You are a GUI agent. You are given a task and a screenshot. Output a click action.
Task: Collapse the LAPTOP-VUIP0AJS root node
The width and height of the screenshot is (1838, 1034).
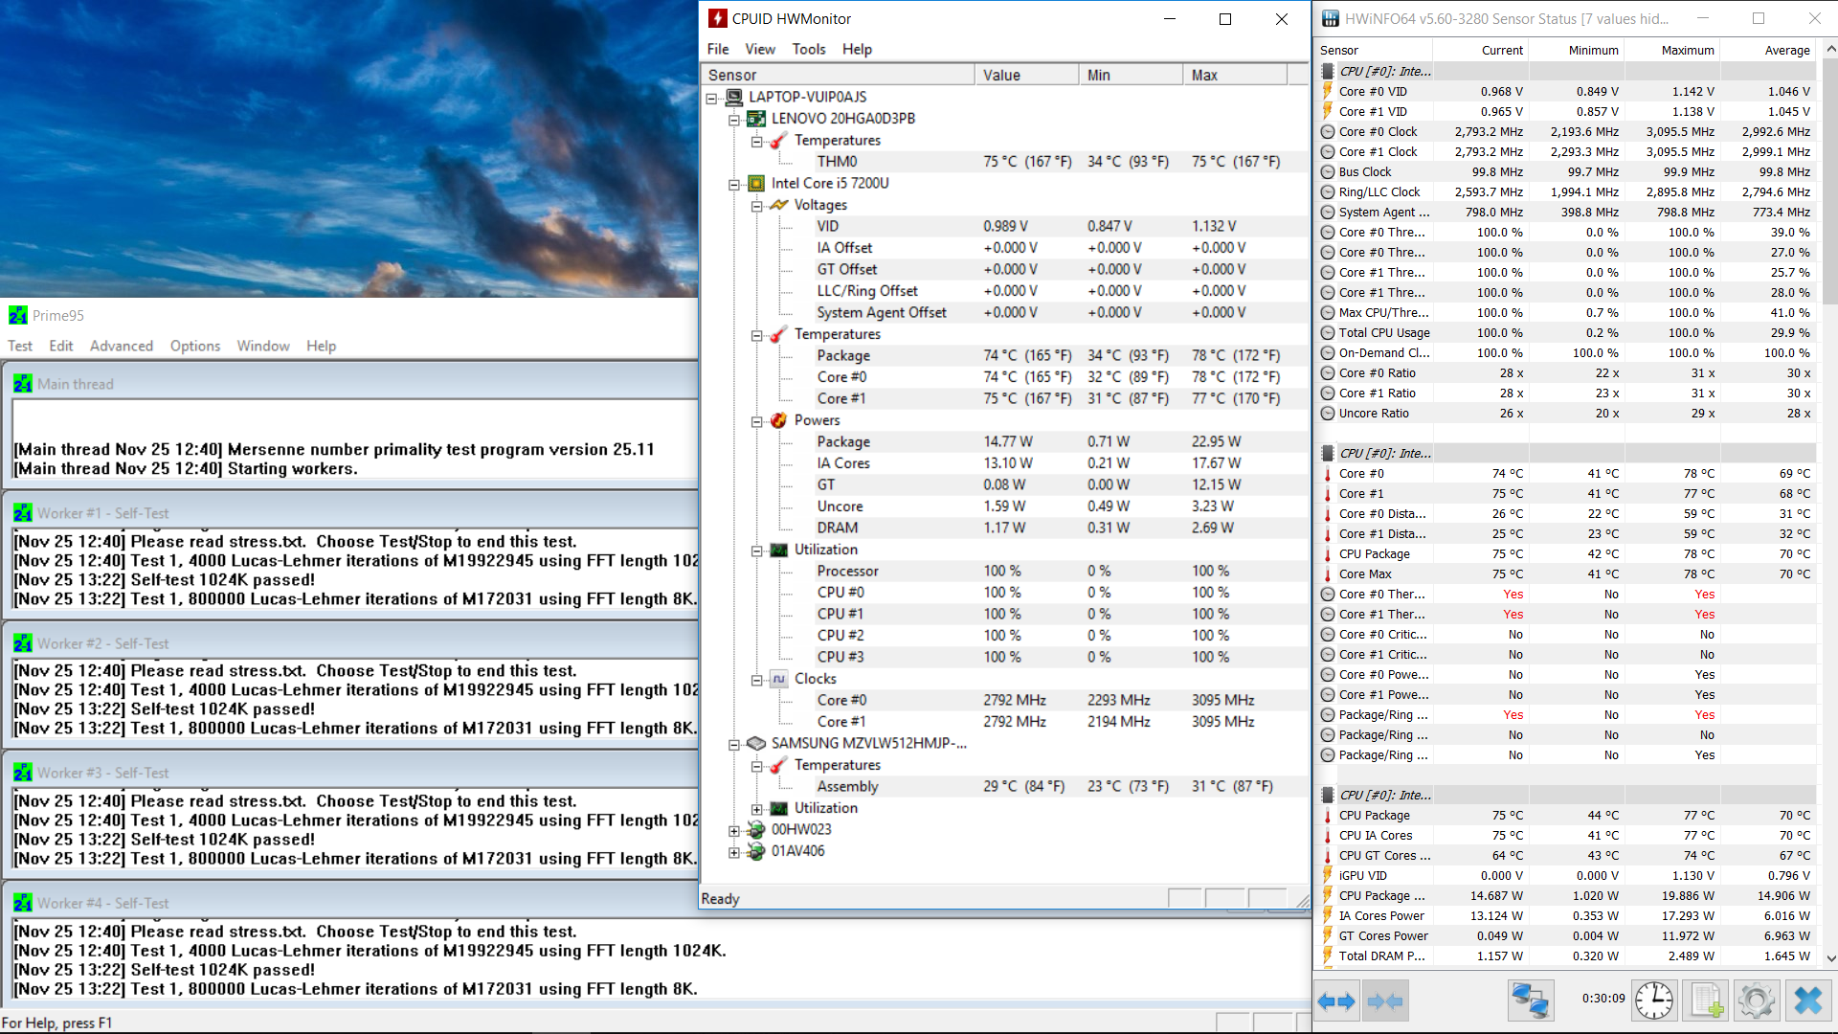[x=712, y=98]
